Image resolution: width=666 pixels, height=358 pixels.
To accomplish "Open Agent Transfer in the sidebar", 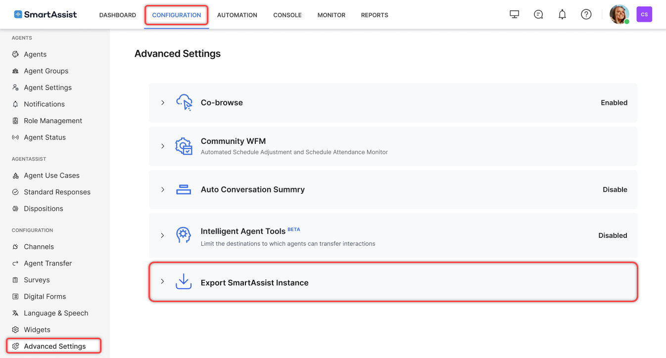I will coord(48,264).
